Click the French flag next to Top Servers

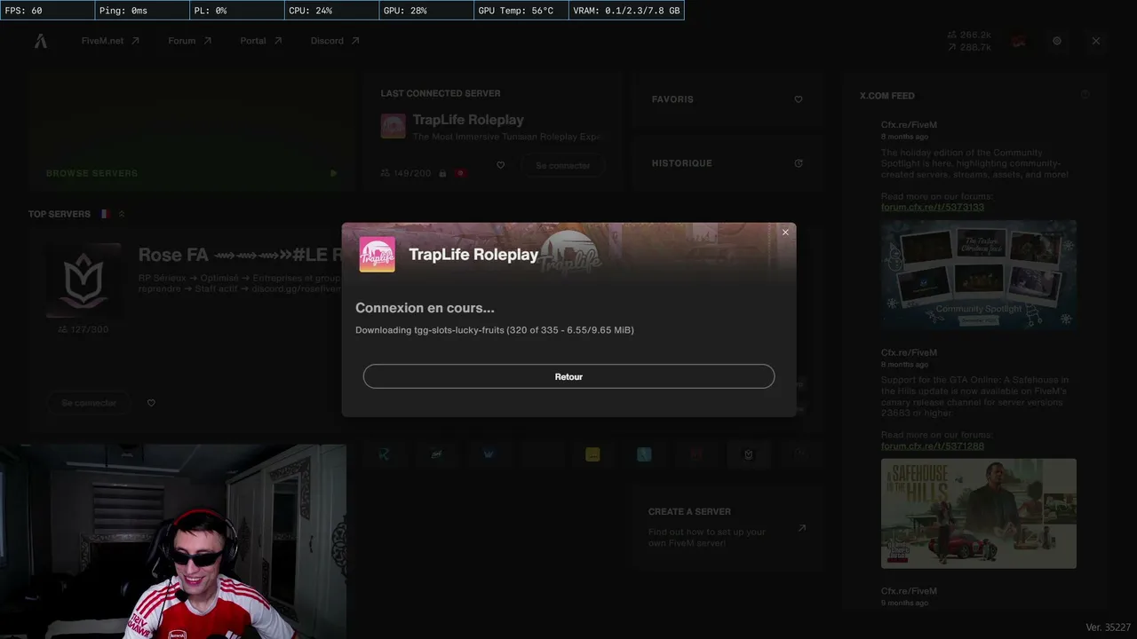pyautogui.click(x=104, y=214)
